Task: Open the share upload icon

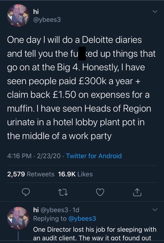Action: pyautogui.click(x=137, y=192)
